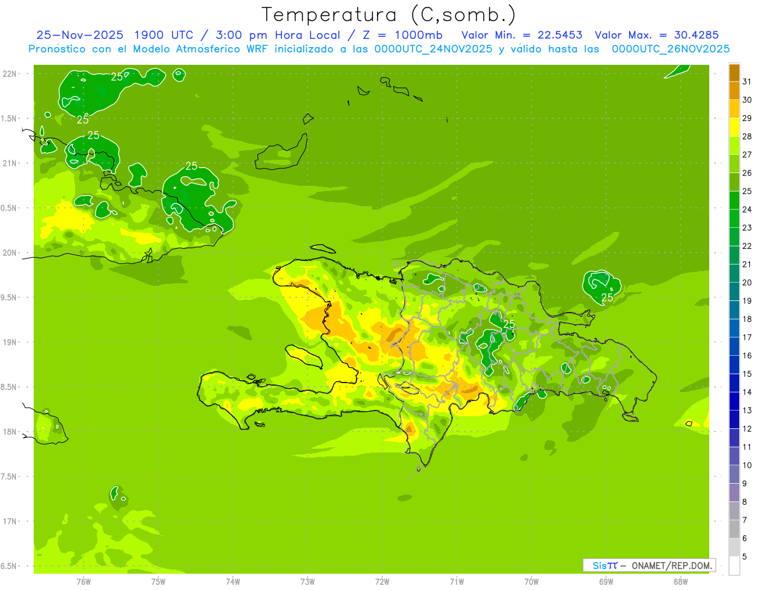The height and width of the screenshot is (590, 764).
Task: Click the color bar segment between 29 and 30
Action: (734, 109)
